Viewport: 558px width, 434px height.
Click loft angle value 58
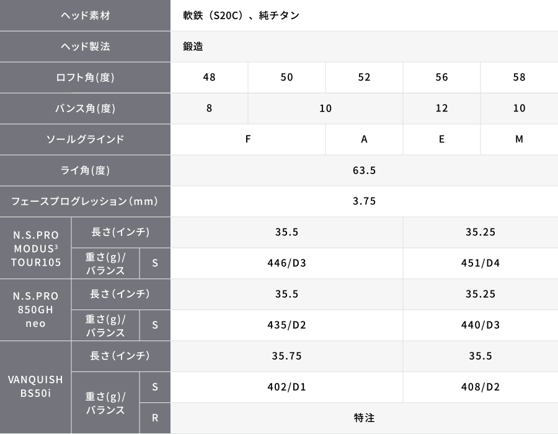(x=519, y=77)
